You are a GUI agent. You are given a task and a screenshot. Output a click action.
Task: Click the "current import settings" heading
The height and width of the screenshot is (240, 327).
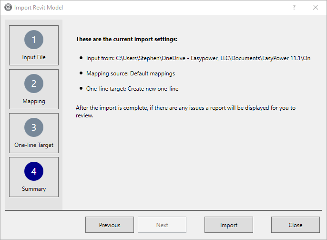tap(126, 39)
